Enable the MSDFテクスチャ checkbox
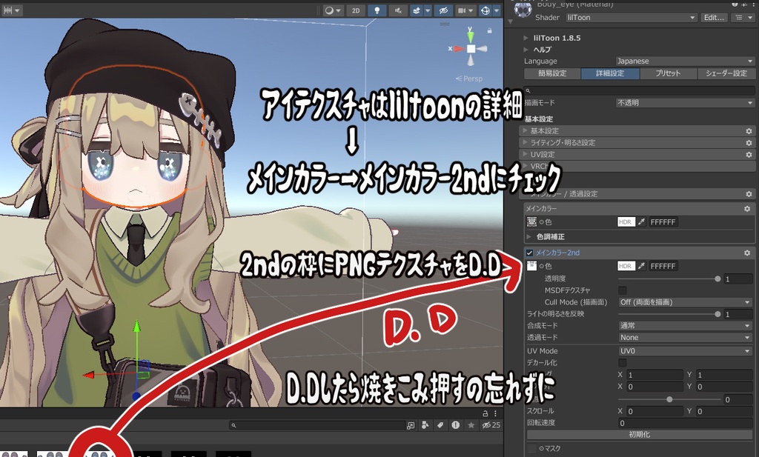The width and height of the screenshot is (759, 457). point(621,290)
